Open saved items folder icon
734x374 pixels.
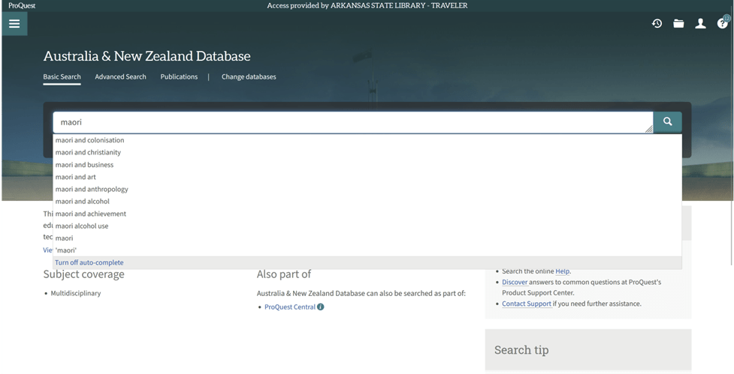[x=678, y=24]
